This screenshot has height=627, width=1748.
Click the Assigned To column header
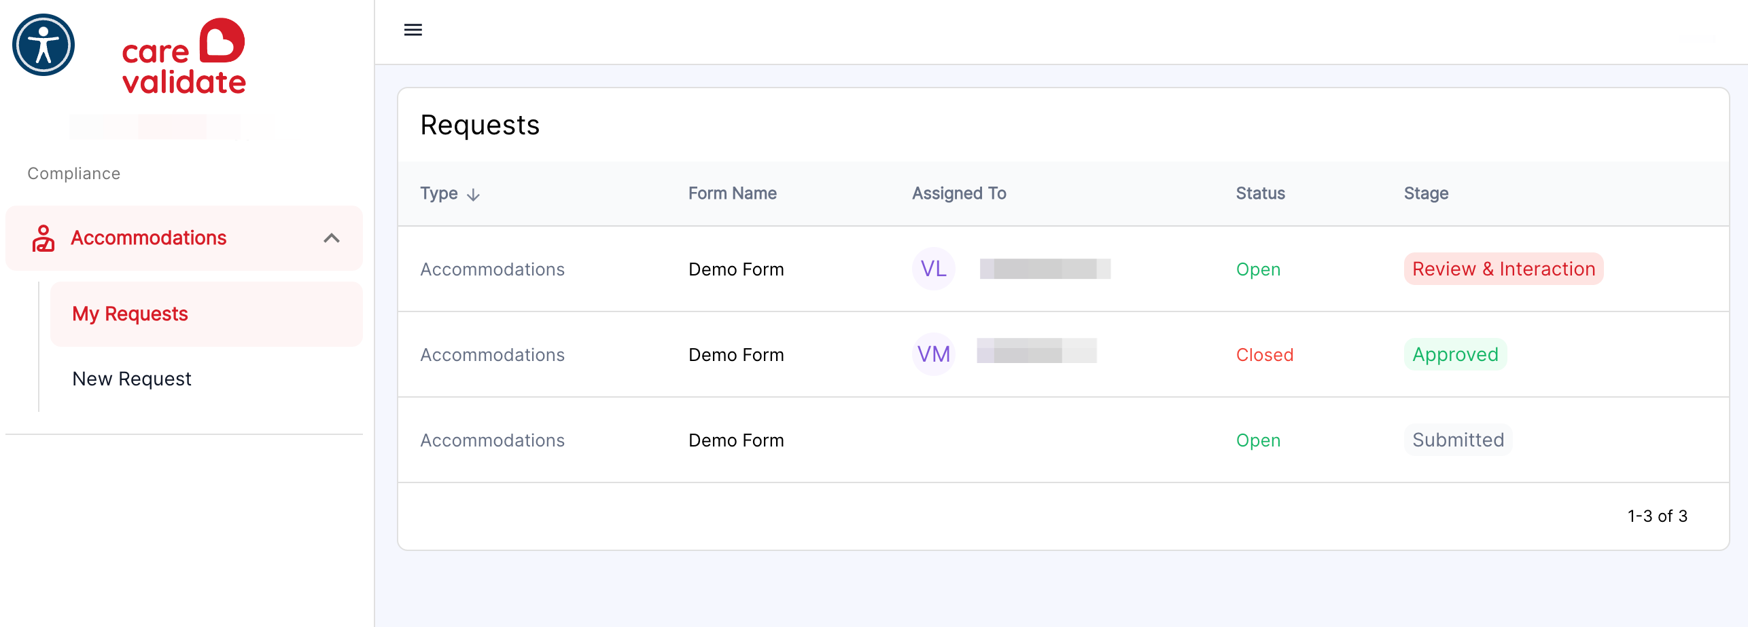click(x=959, y=193)
